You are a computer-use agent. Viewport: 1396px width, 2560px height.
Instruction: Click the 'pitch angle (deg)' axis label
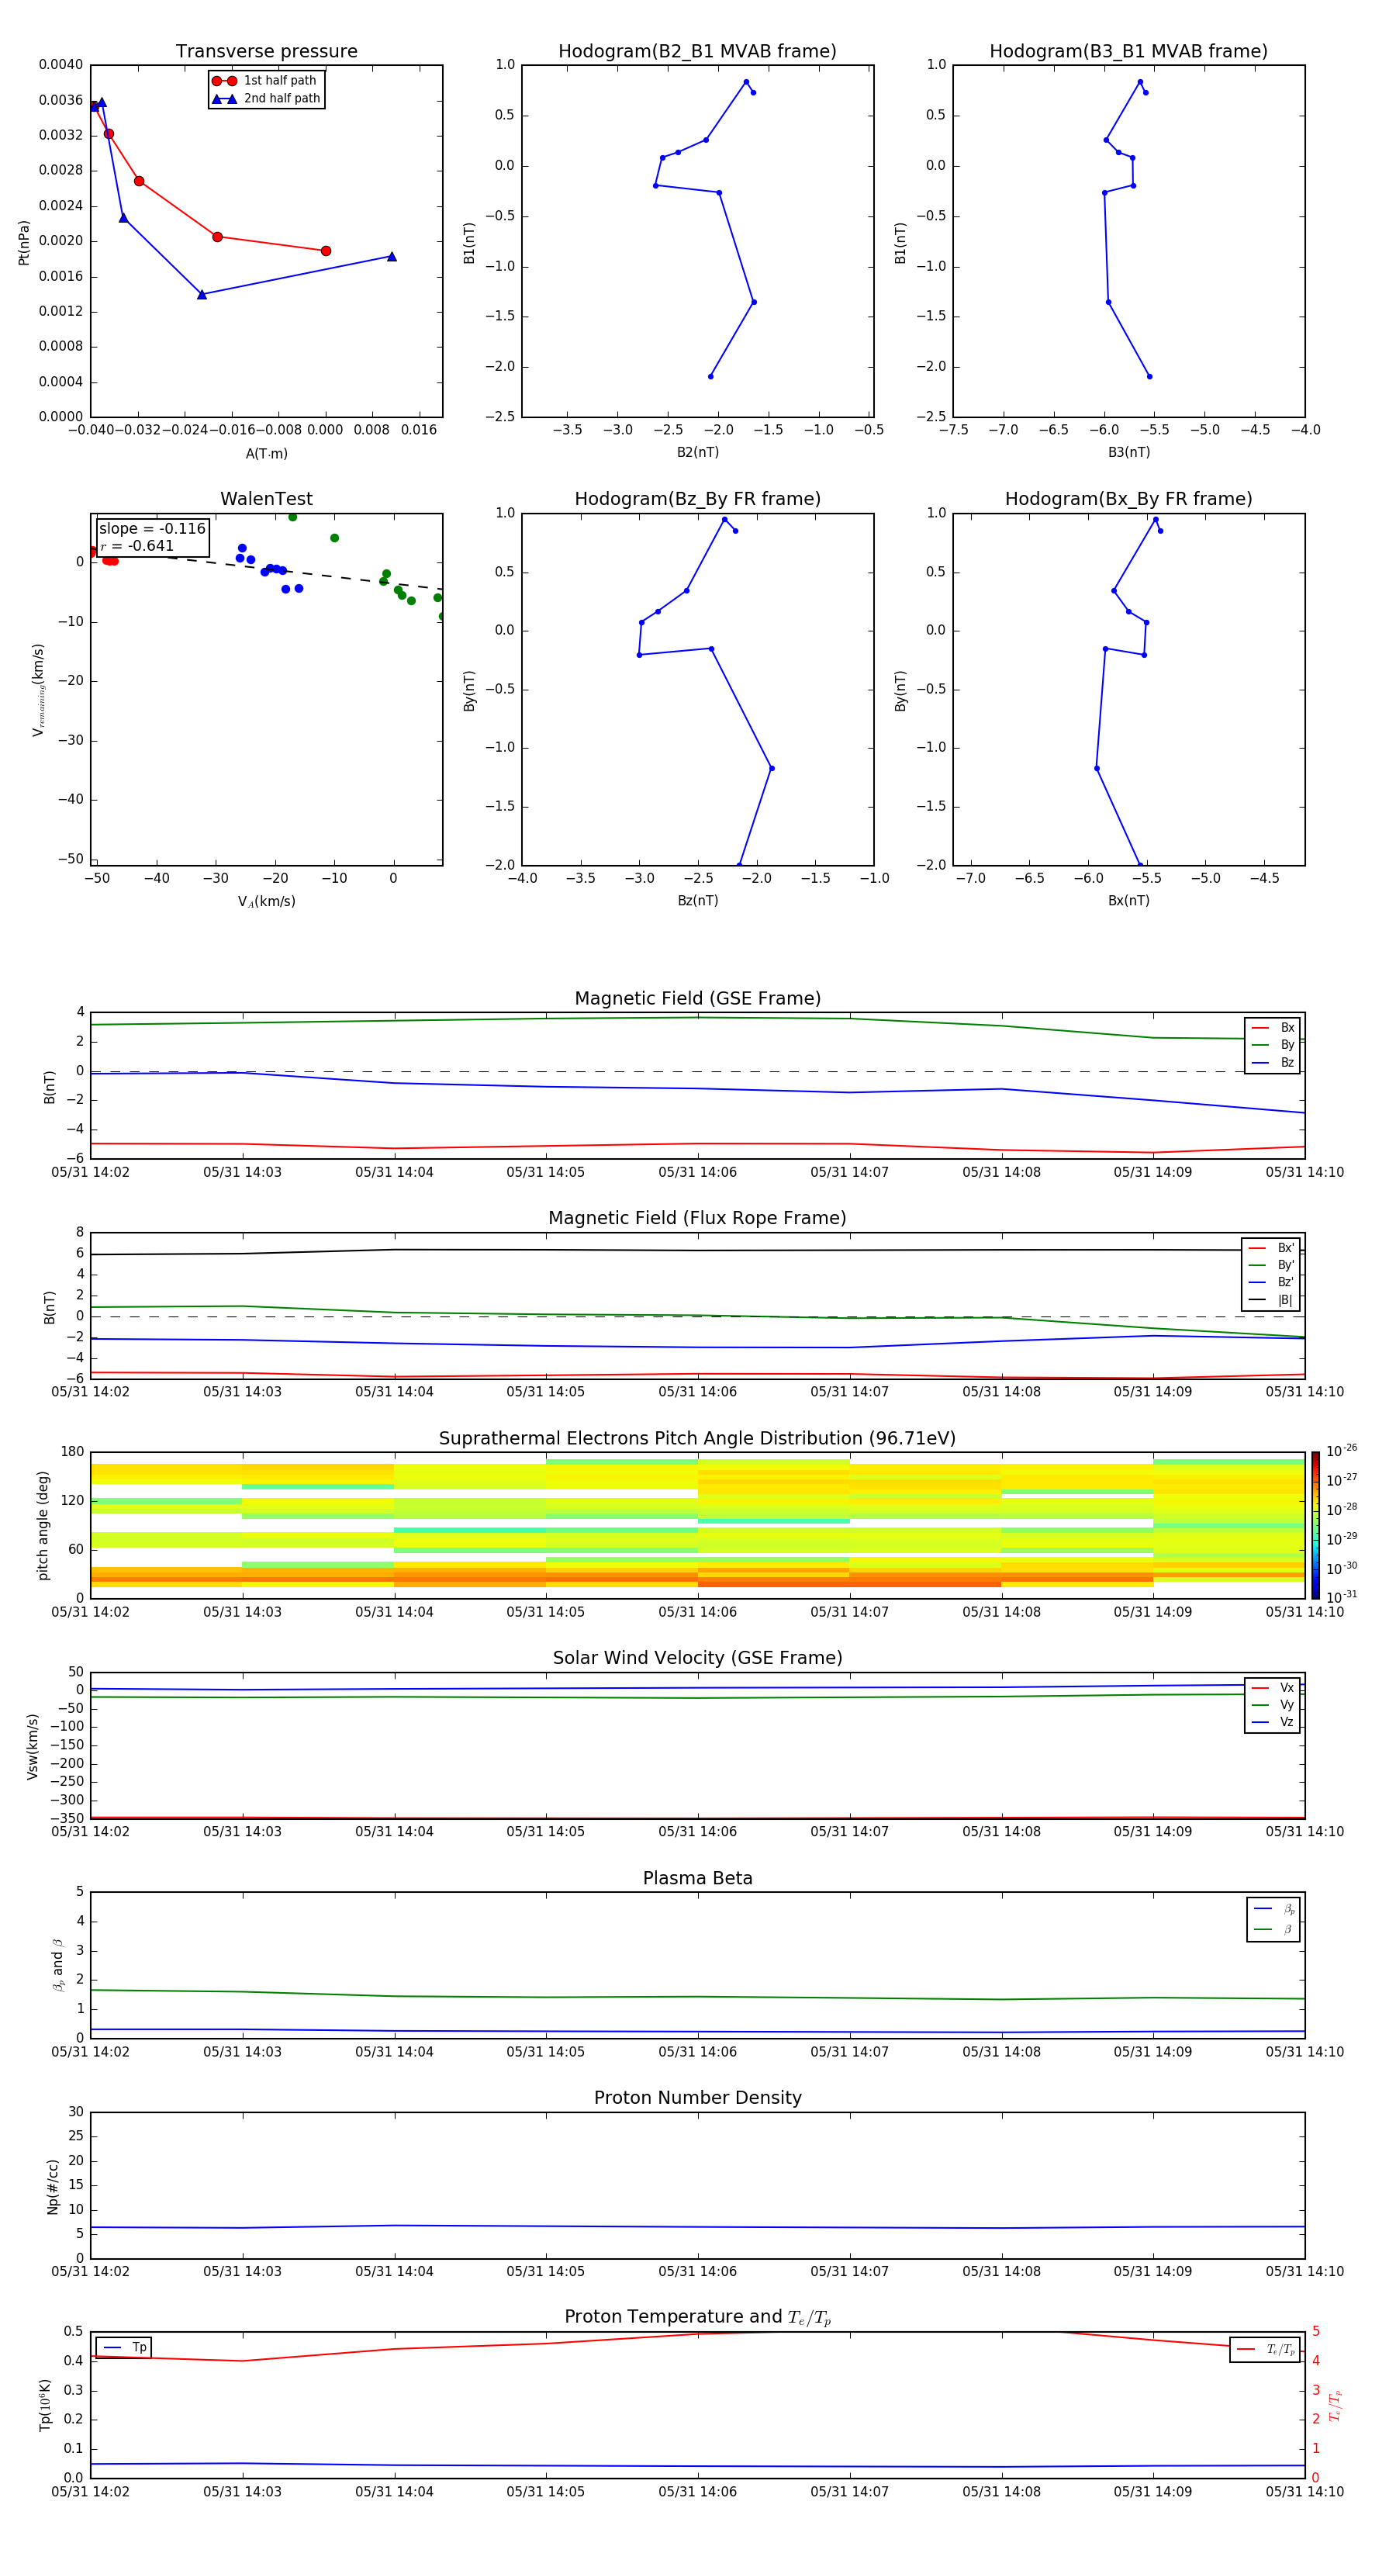43,1524
